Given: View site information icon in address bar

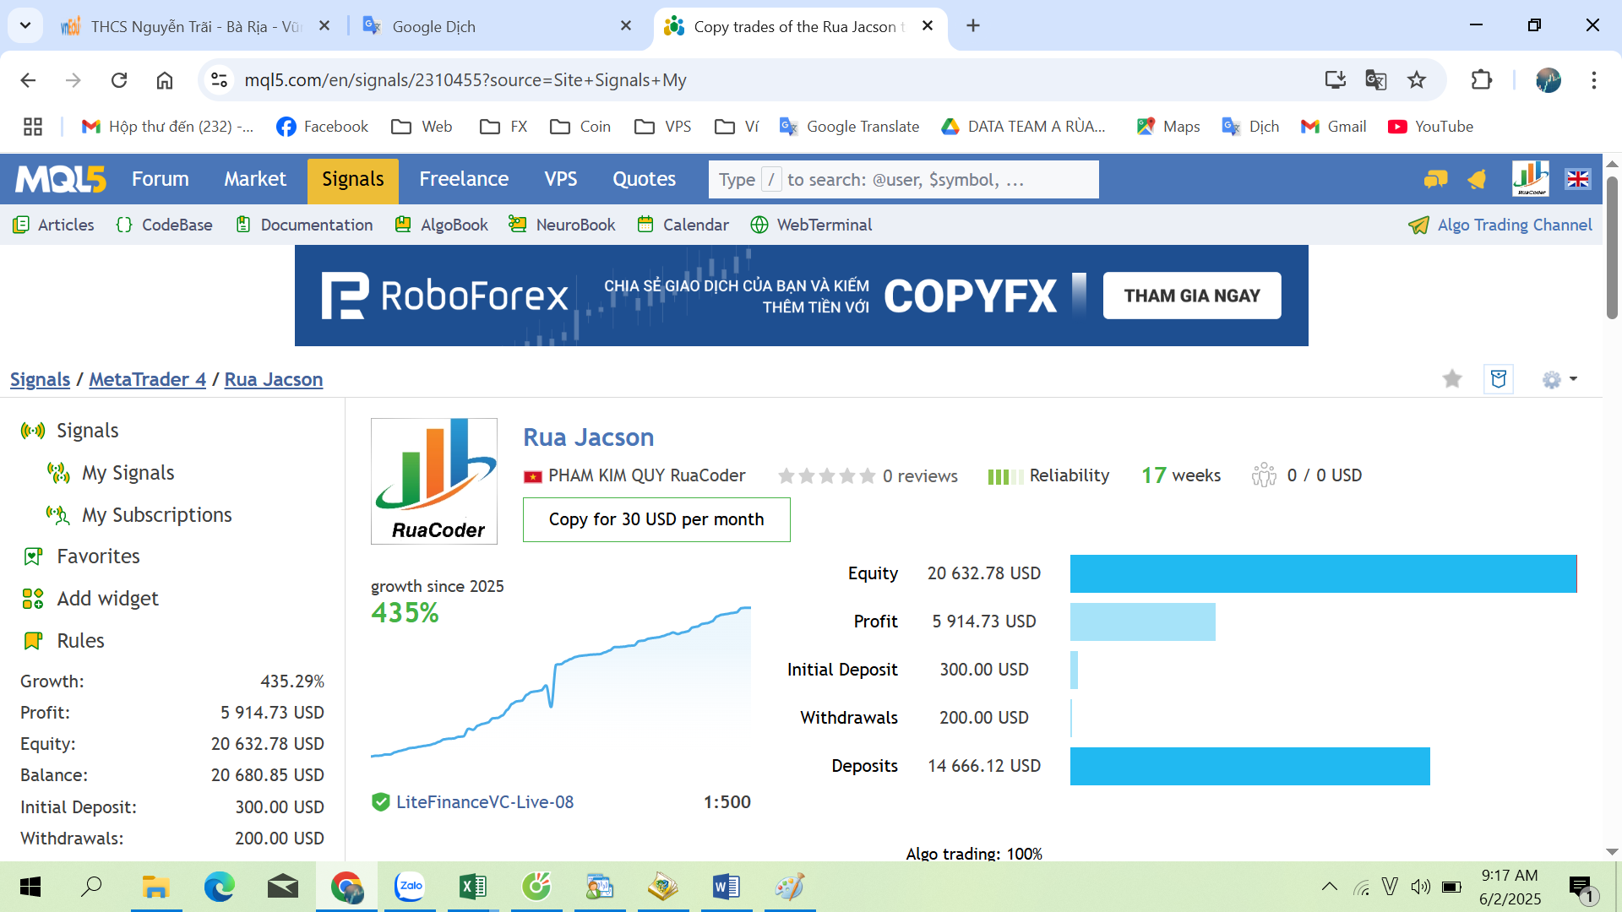Looking at the screenshot, I should point(219,80).
